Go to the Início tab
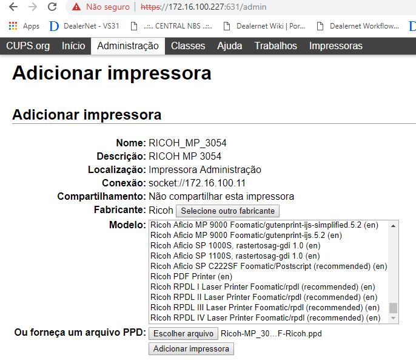416x360 pixels. (x=73, y=46)
